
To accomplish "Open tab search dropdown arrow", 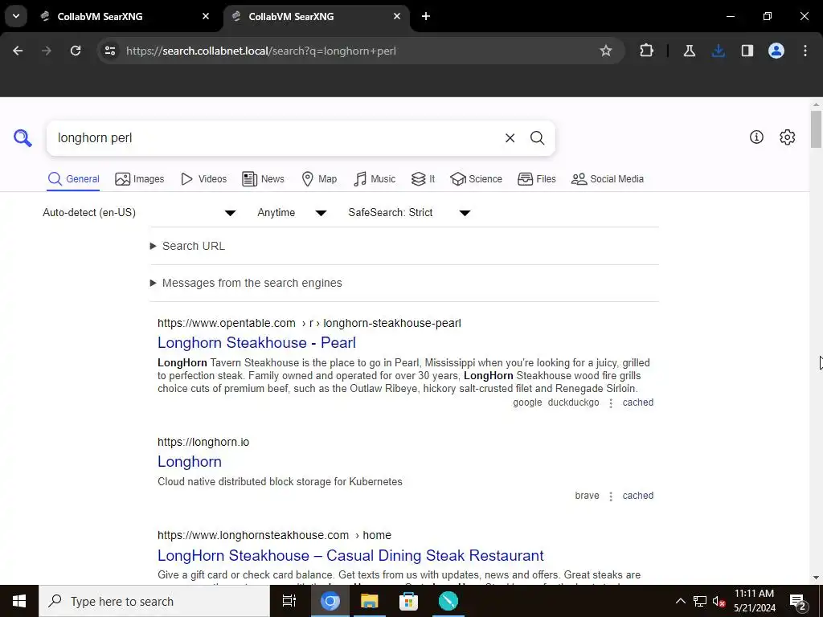I will (x=16, y=16).
